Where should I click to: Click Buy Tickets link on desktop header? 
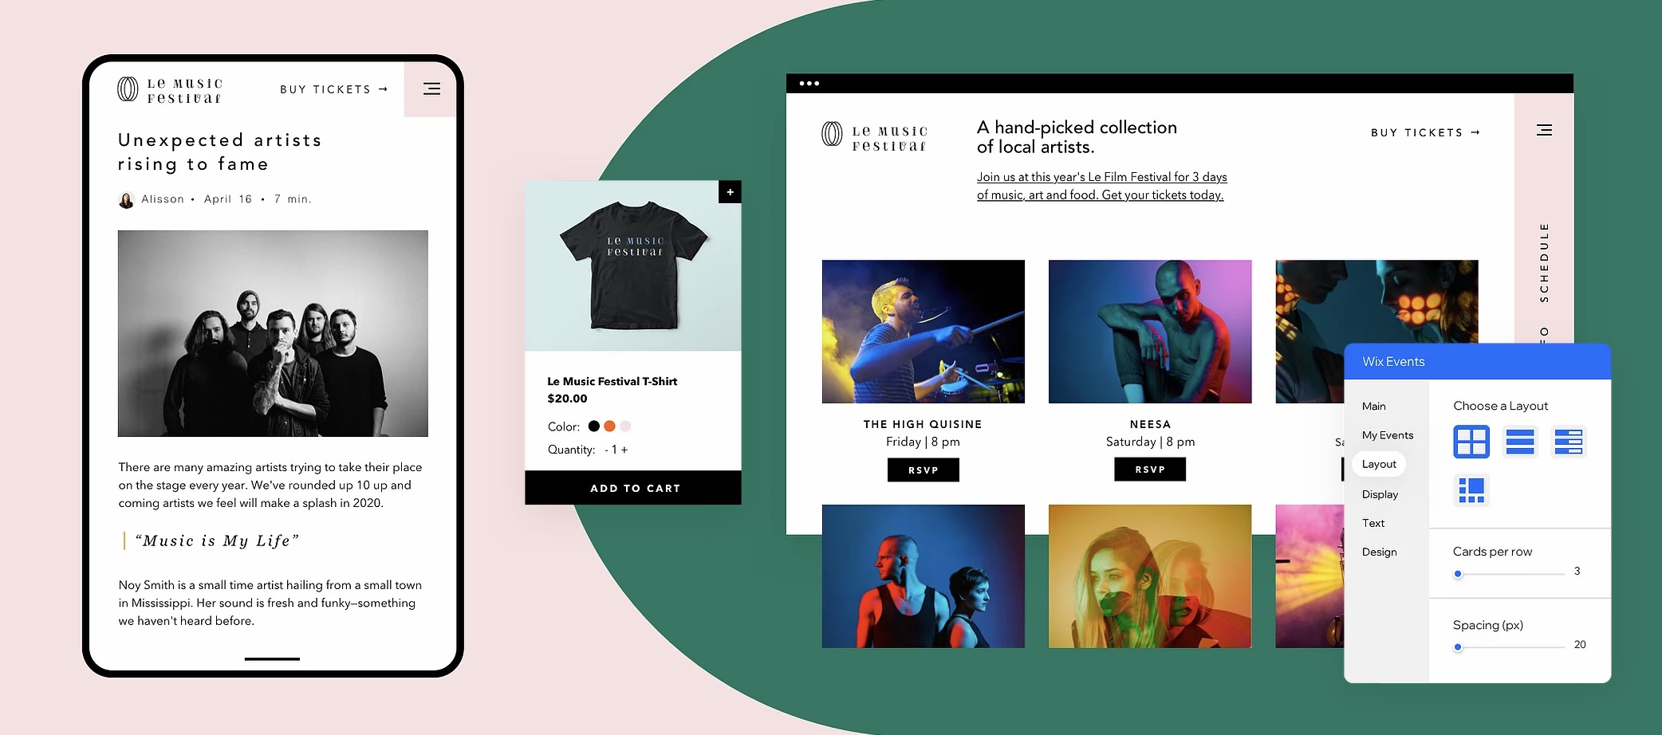(1425, 132)
